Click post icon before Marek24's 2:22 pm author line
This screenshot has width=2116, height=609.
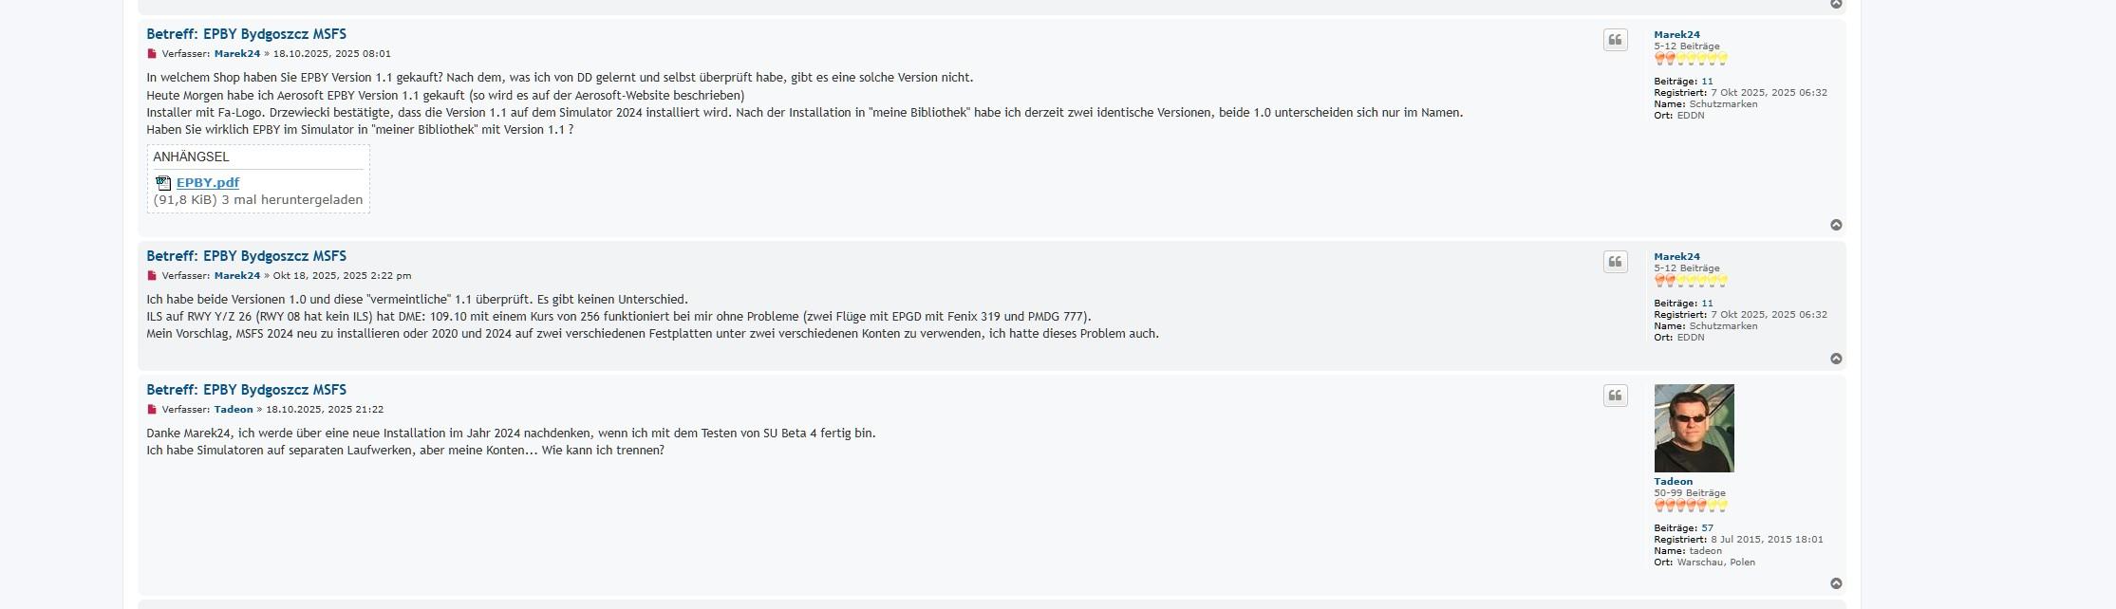(x=151, y=276)
